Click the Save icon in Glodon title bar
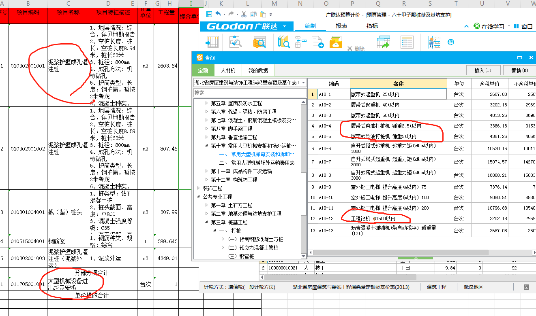The image size is (536, 316). pos(209,14)
